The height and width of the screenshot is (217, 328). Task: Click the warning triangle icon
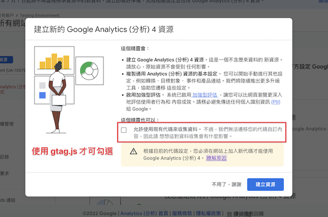coord(133,151)
